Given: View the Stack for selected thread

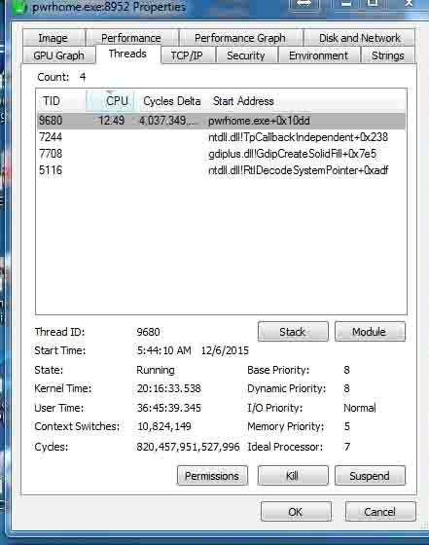Looking at the screenshot, I should (x=293, y=332).
